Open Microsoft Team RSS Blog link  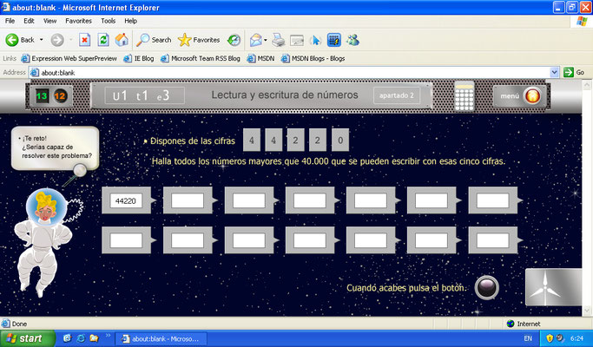point(201,58)
